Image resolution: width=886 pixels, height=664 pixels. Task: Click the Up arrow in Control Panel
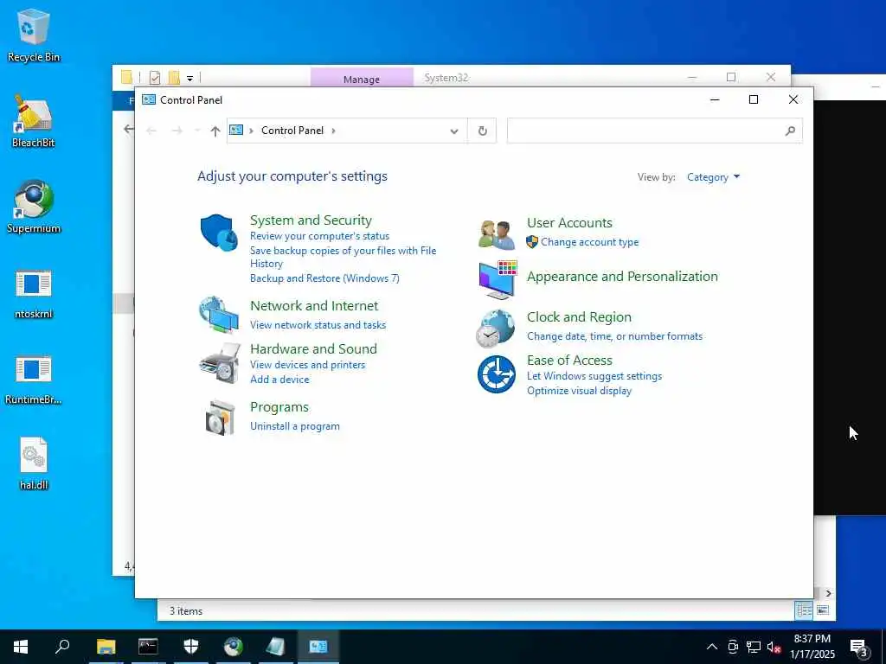point(215,131)
